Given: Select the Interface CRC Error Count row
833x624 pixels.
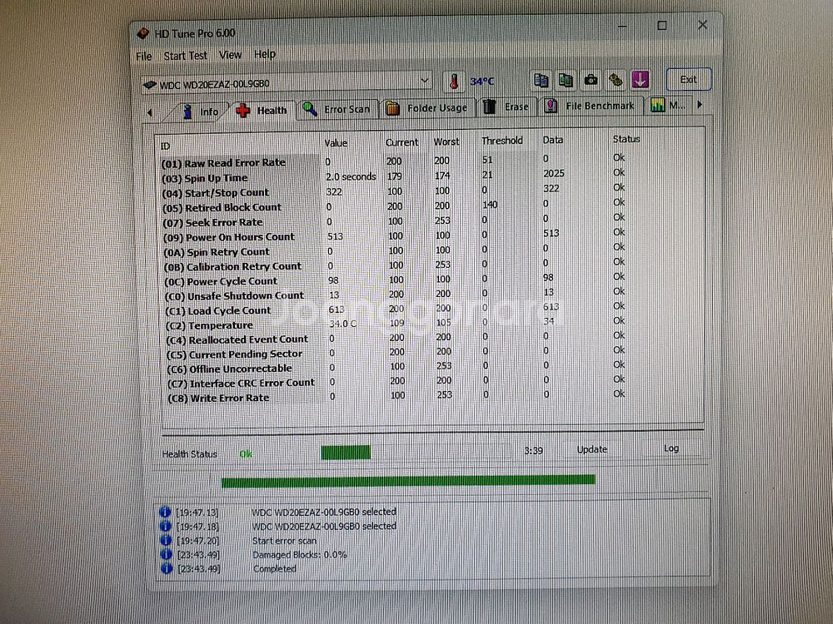Looking at the screenshot, I should [x=394, y=381].
